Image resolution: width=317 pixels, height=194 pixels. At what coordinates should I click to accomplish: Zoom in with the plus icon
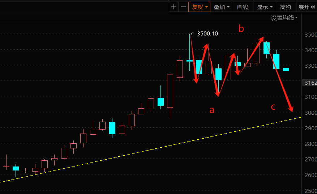coord(174,7)
